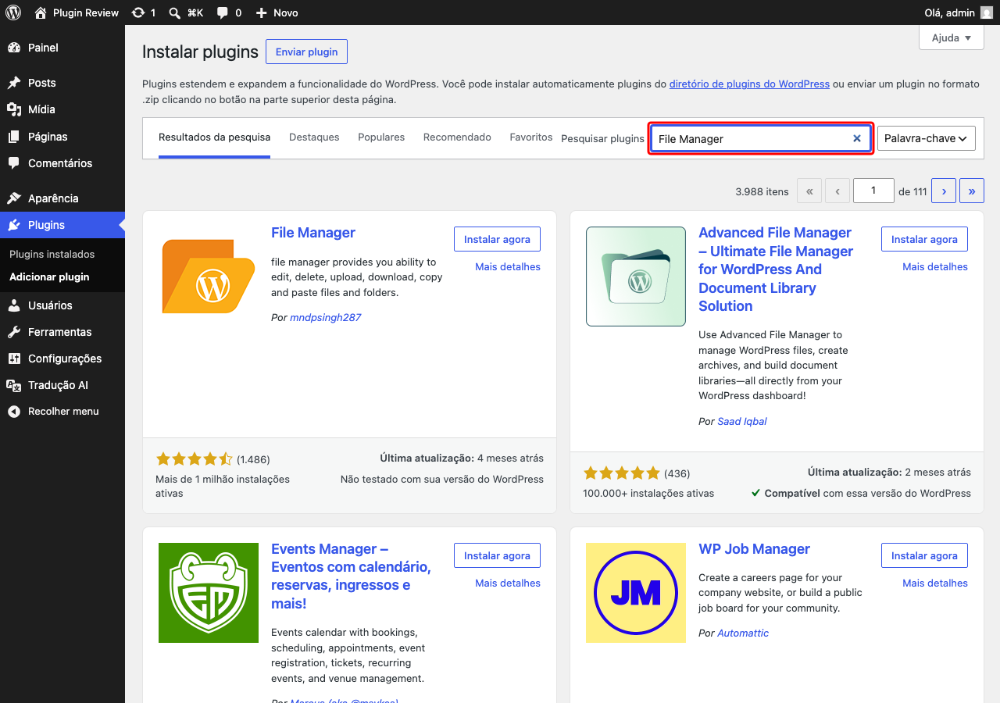Click the WP Job Manager JM thumbnail
1000x703 pixels.
(636, 593)
